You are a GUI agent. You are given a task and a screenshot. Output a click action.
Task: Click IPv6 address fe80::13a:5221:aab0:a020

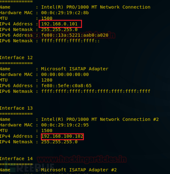point(75,35)
